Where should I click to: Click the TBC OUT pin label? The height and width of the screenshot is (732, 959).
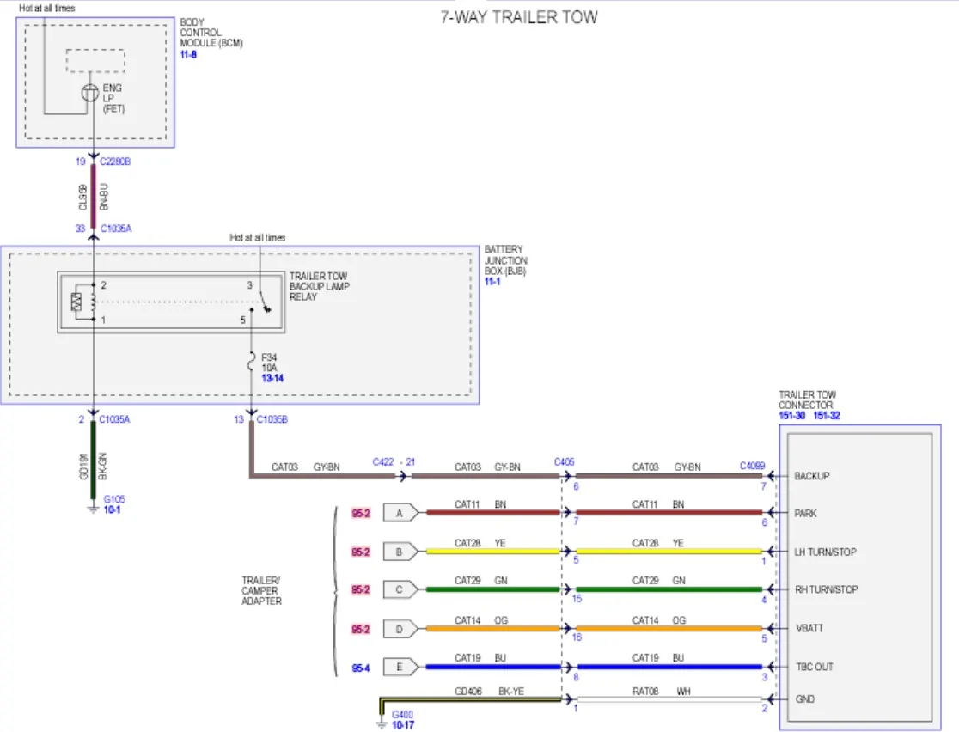pyautogui.click(x=814, y=668)
